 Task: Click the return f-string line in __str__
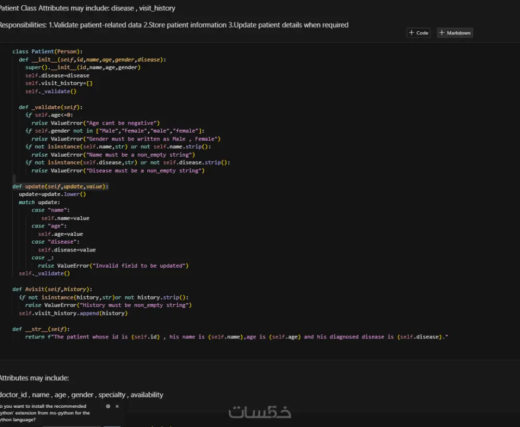coord(237,337)
